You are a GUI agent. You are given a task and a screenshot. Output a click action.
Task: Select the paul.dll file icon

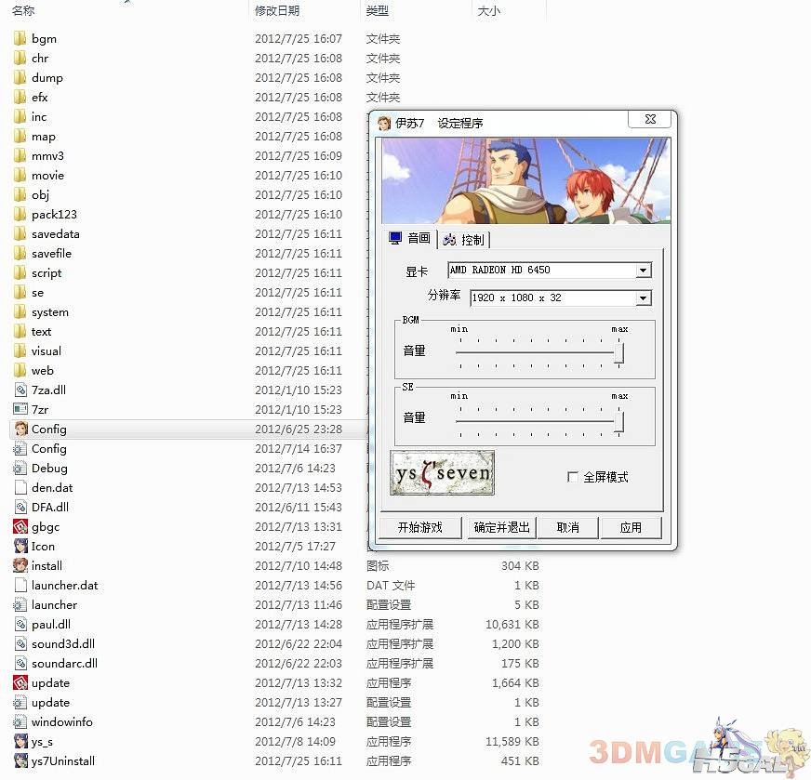coord(20,625)
